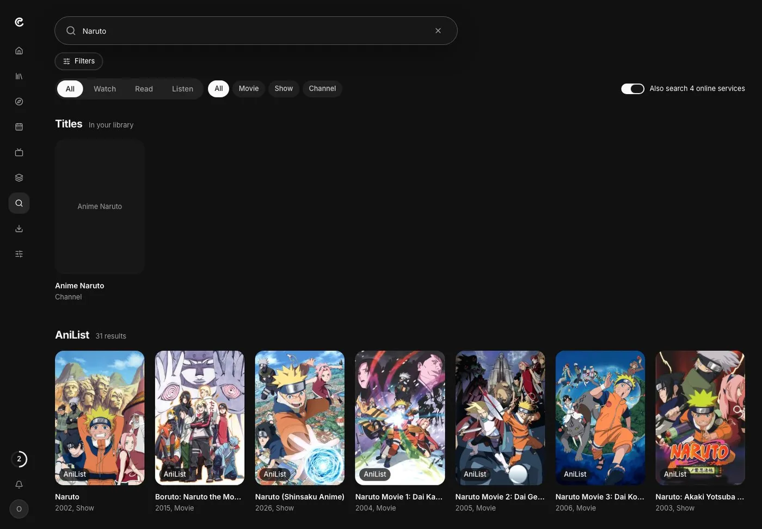Open the TV icon in sidebar
This screenshot has width=762, height=529.
[19, 152]
